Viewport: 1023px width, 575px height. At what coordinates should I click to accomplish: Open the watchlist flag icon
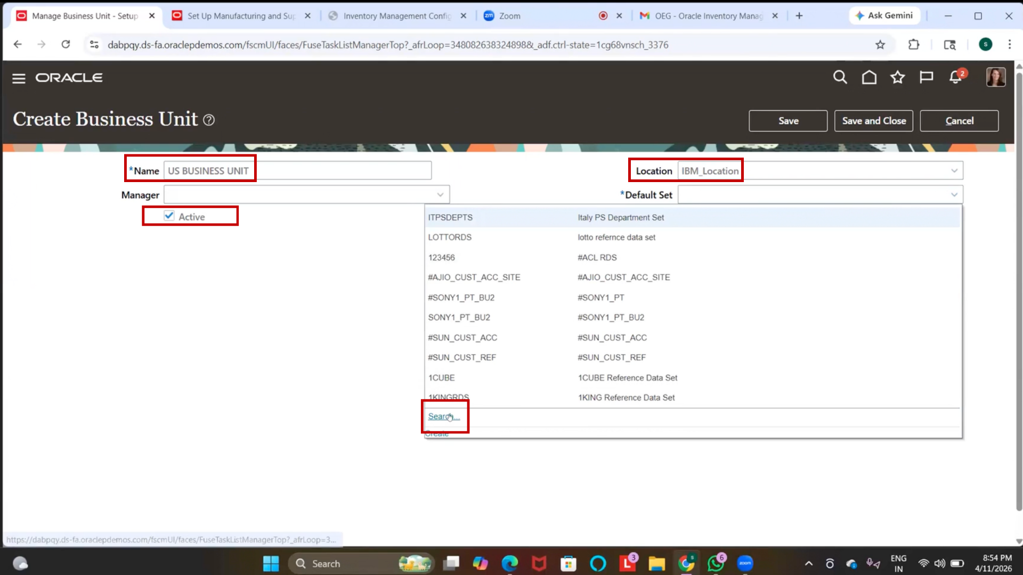(x=926, y=78)
